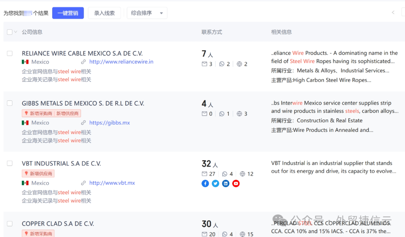Click the 新增供应商 tag on Gibbs Metals
The width and height of the screenshot is (405, 237).
coord(67,113)
